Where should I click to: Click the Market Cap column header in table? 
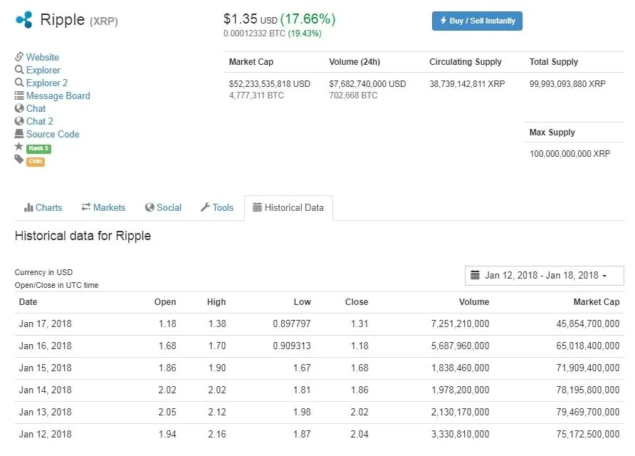click(x=597, y=302)
